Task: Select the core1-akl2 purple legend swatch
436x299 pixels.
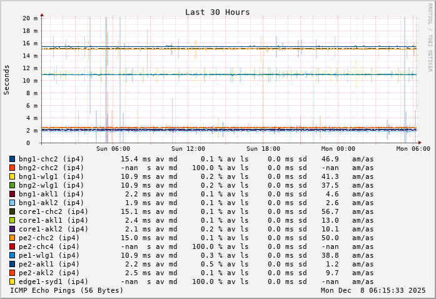Action: tap(12, 229)
